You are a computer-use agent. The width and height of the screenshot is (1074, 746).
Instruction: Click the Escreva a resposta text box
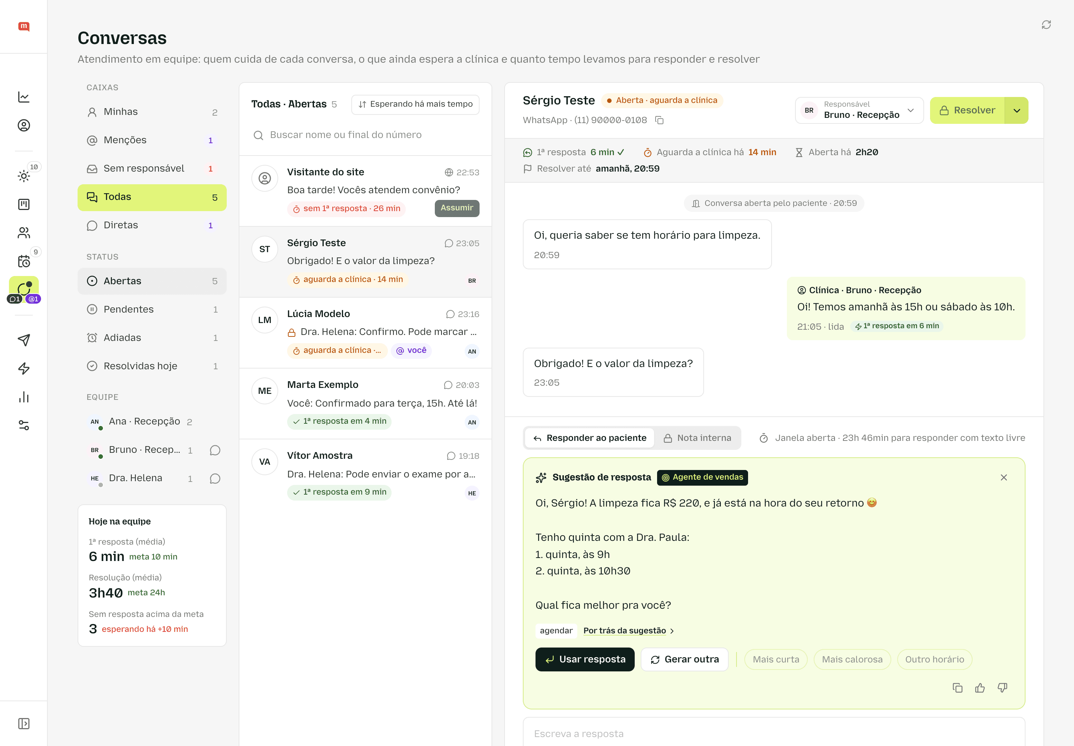tap(773, 733)
